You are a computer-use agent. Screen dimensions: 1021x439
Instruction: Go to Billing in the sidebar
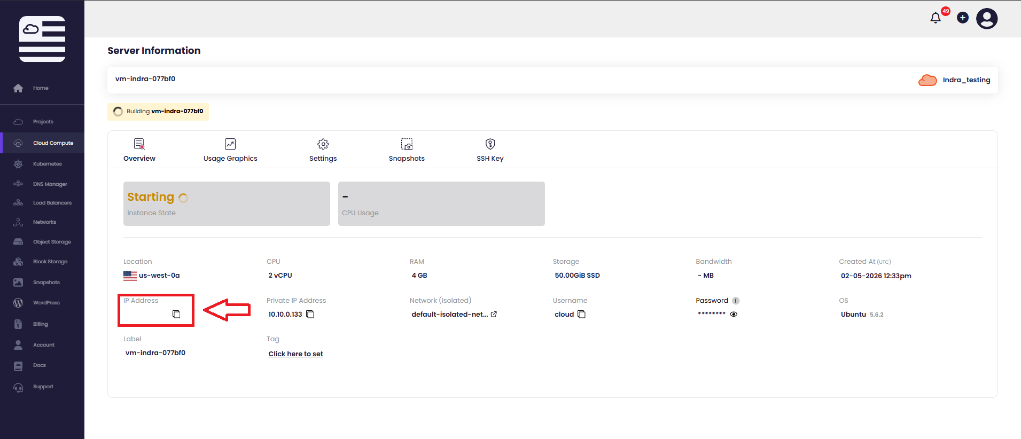click(x=40, y=324)
